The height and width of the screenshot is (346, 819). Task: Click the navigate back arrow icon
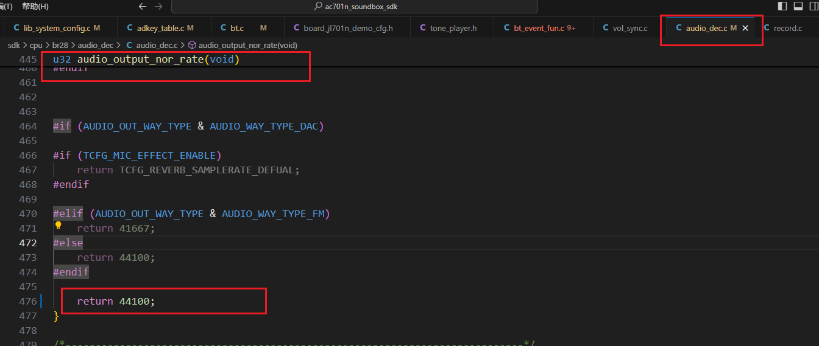pyautogui.click(x=143, y=6)
